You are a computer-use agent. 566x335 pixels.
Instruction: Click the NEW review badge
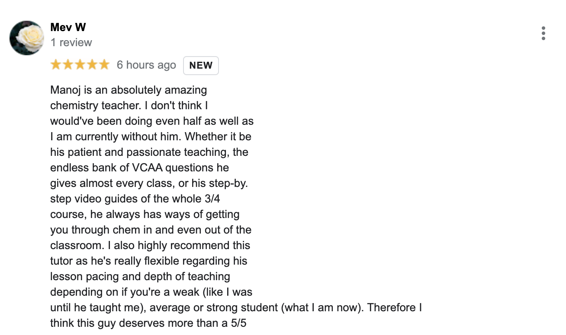point(201,65)
